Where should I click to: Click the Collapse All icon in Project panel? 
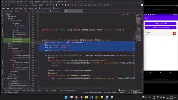(x=22, y=11)
